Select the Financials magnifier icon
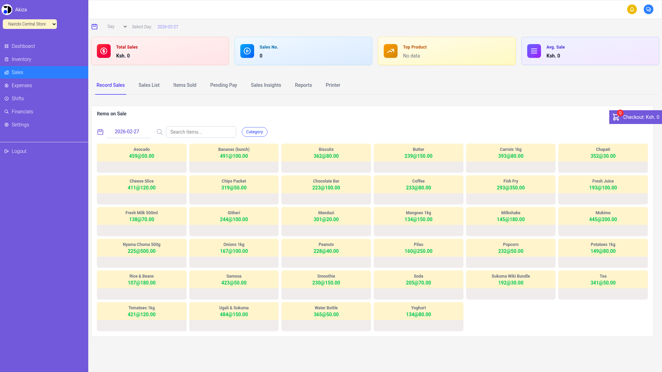The height and width of the screenshot is (372, 662). [x=6, y=112]
